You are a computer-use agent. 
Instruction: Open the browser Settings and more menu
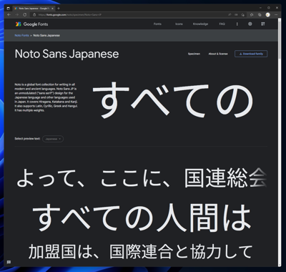(276, 15)
